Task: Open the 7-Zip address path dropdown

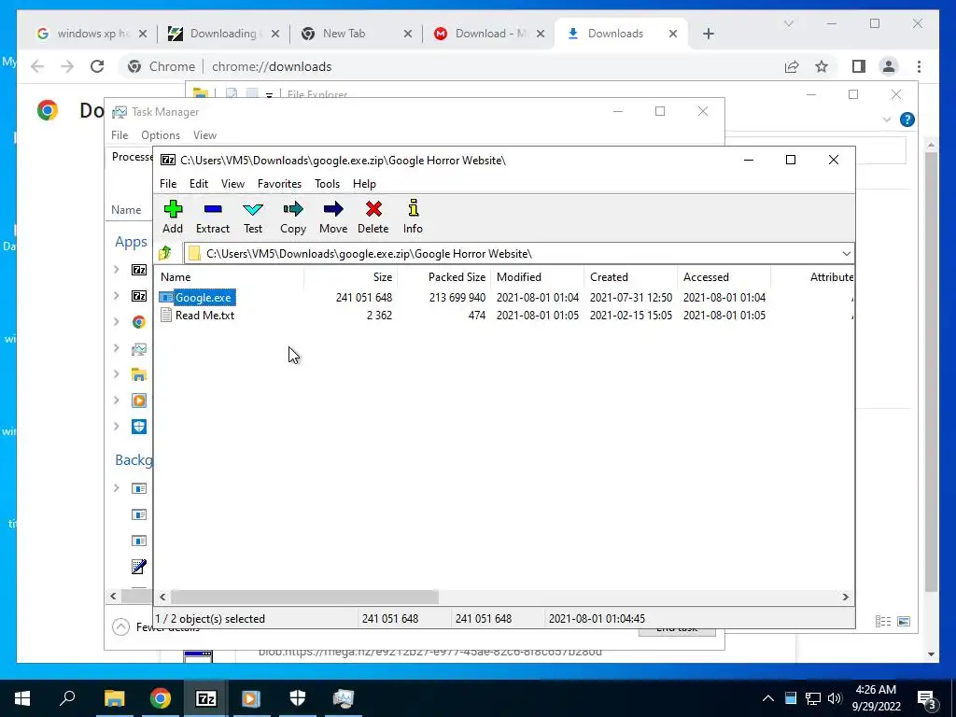Action: 846,254
